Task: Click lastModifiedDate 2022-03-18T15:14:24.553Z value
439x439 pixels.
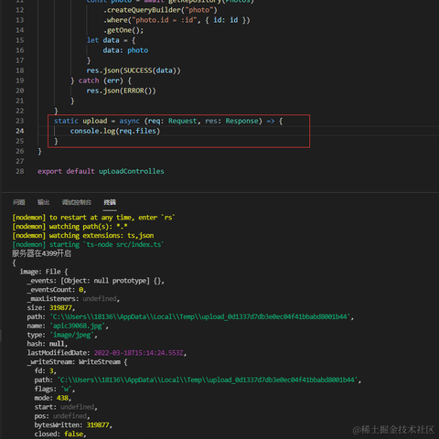Action: pyautogui.click(x=139, y=353)
